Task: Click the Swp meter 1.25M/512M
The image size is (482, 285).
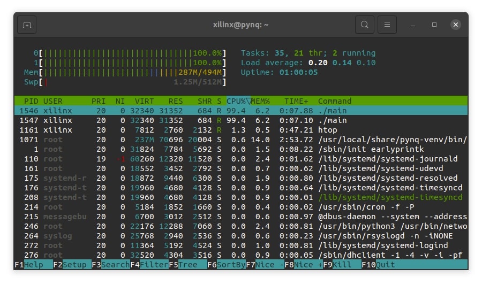Action: [125, 82]
